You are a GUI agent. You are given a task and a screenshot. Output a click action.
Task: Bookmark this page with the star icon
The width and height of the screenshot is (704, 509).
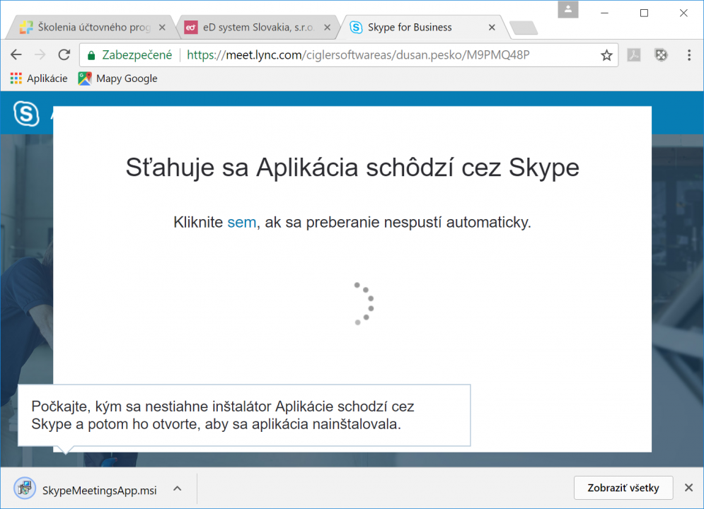coord(606,55)
